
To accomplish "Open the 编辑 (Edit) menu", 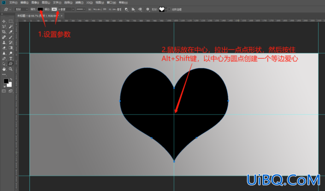I will [x=24, y=2].
